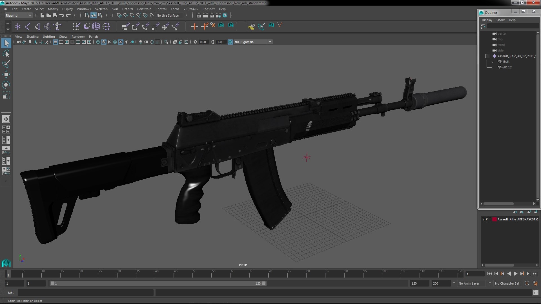Screen dimensions: 541x304
Task: Go to start of playback range
Action: click(x=489, y=274)
